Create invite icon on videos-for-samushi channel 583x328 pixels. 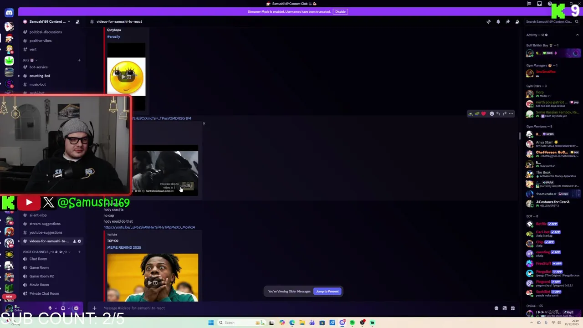pyautogui.click(x=74, y=241)
